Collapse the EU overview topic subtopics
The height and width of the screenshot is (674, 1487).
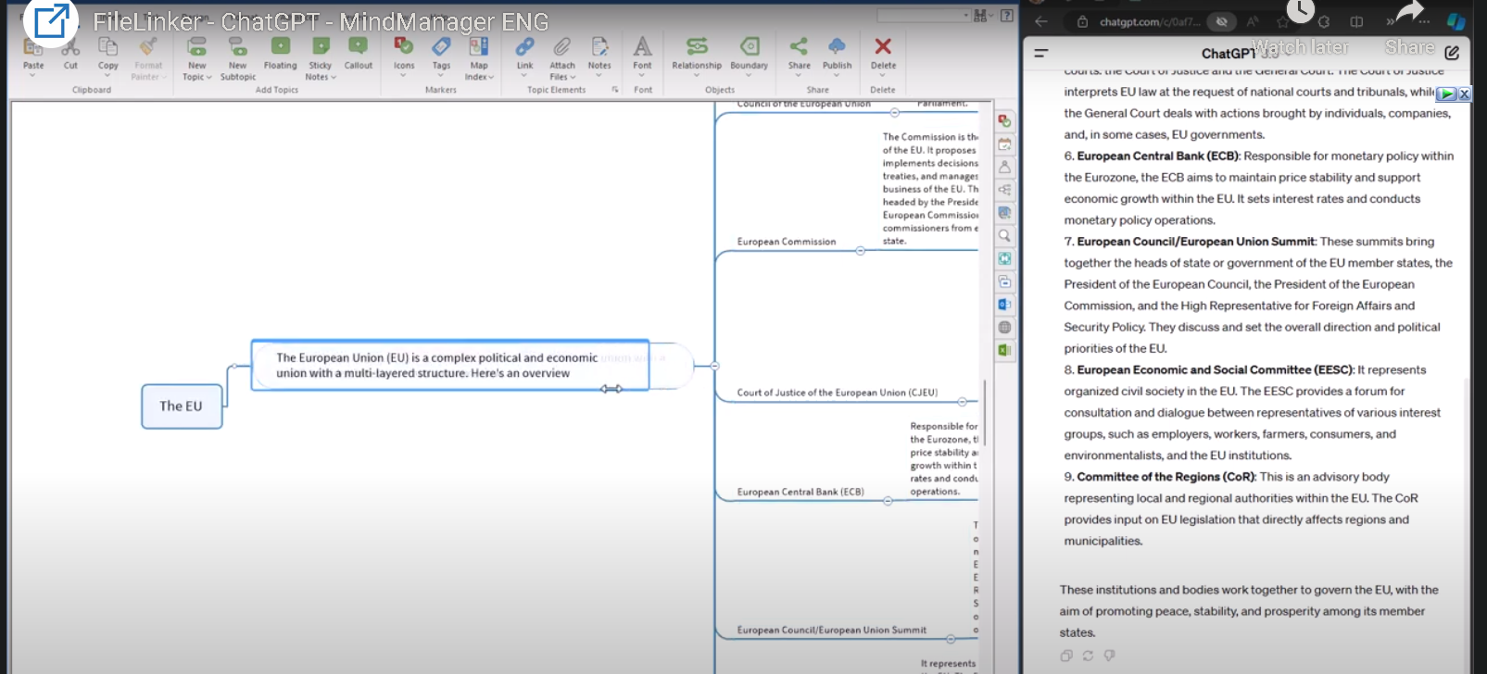click(x=714, y=366)
